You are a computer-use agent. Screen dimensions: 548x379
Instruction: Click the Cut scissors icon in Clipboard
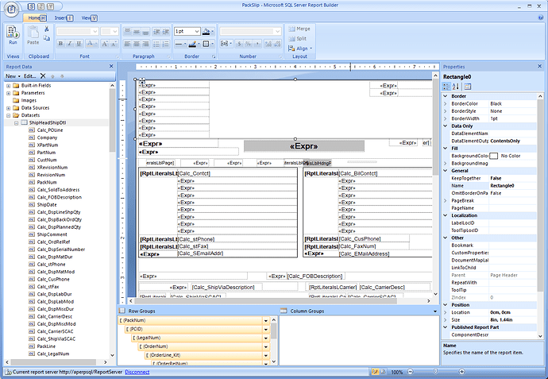(47, 29)
